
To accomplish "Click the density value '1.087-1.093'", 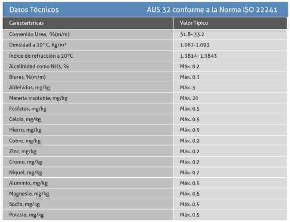I will (x=195, y=45).
